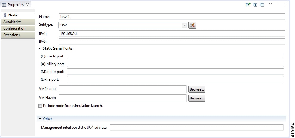Click the collapse all sections icon
Screen dimensions: 295x138
(262, 5)
